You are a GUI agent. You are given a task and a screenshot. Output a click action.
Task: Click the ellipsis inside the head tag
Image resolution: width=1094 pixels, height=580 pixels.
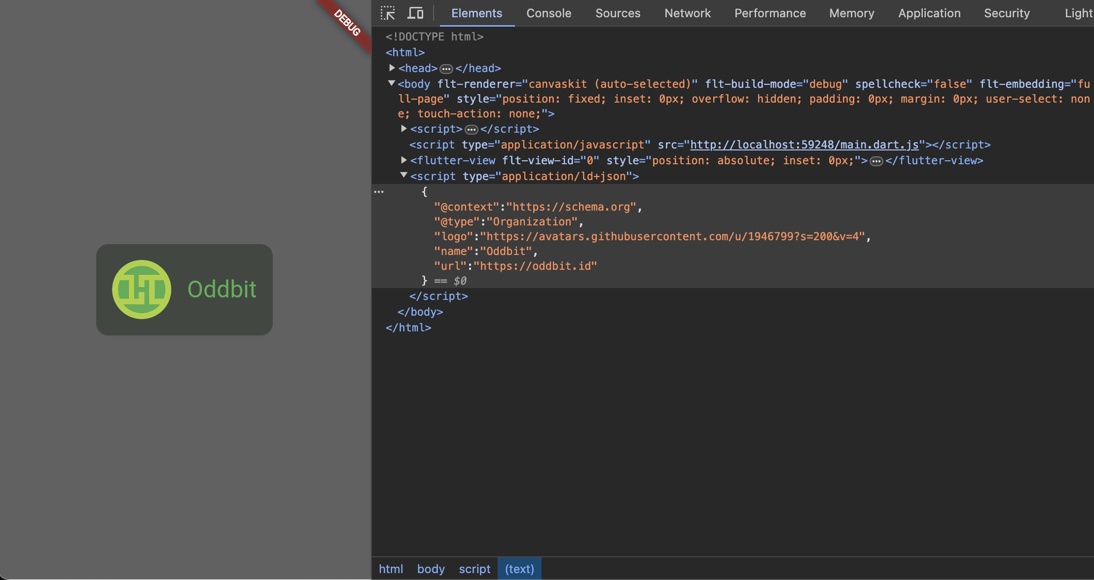pos(446,69)
